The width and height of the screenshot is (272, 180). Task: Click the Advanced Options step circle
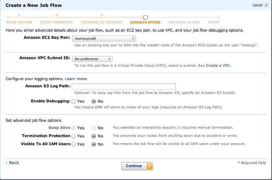[x=145, y=17]
